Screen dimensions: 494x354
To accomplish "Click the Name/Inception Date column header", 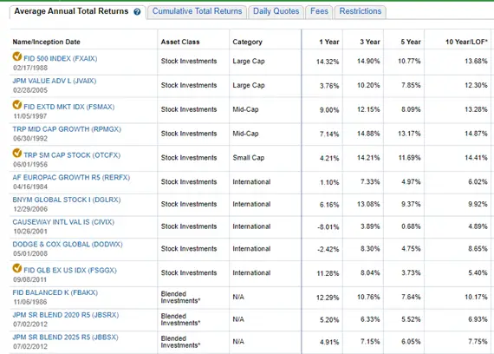I will coord(46,42).
